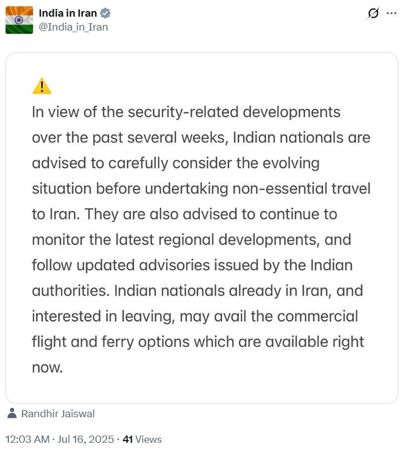Image resolution: width=405 pixels, height=450 pixels.
Task: Click the 'commercial' word in the advisory
Action: click(x=317, y=316)
